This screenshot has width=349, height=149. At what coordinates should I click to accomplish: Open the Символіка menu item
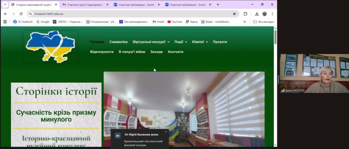coord(118,42)
